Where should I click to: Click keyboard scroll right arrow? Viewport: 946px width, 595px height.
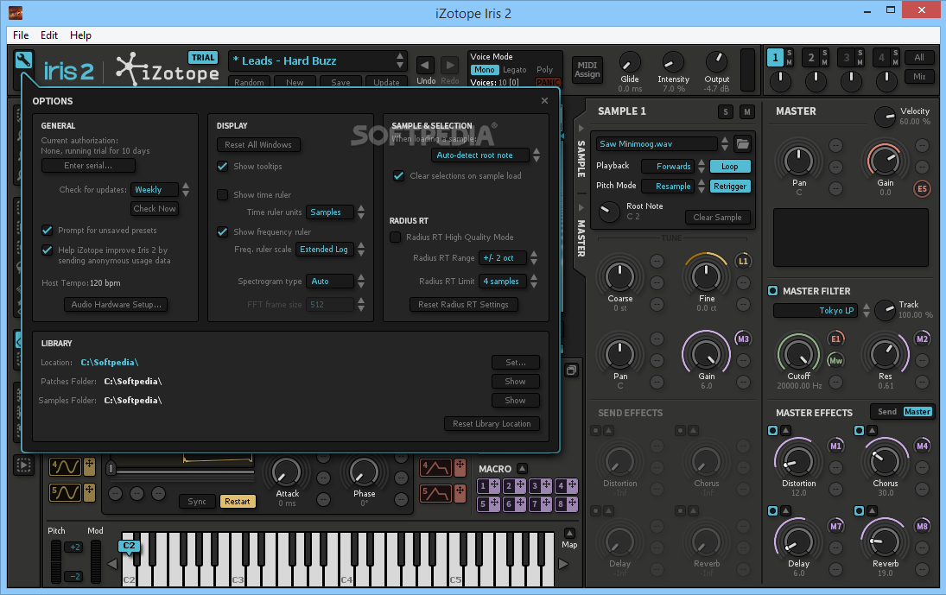point(563,564)
